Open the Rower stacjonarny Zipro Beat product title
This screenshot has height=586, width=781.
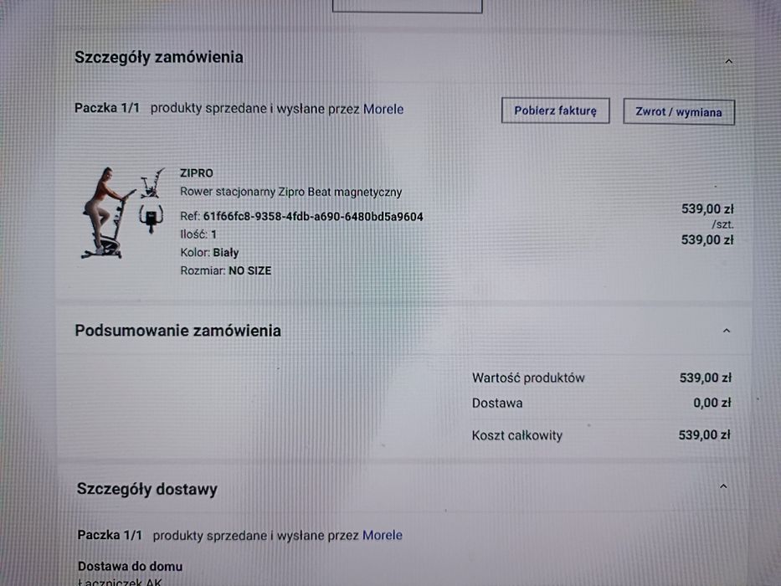point(291,192)
